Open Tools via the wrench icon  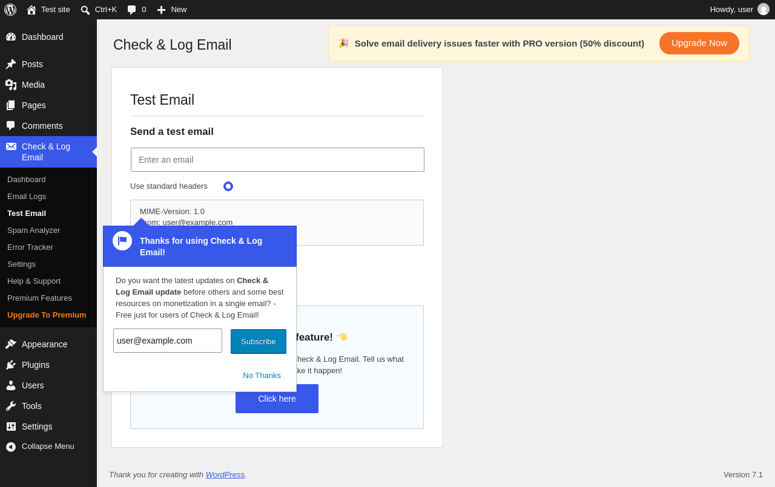[11, 406]
